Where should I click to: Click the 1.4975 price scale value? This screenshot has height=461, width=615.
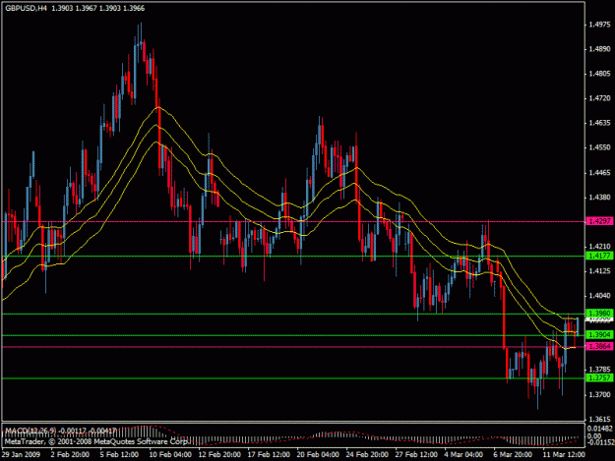(x=600, y=25)
